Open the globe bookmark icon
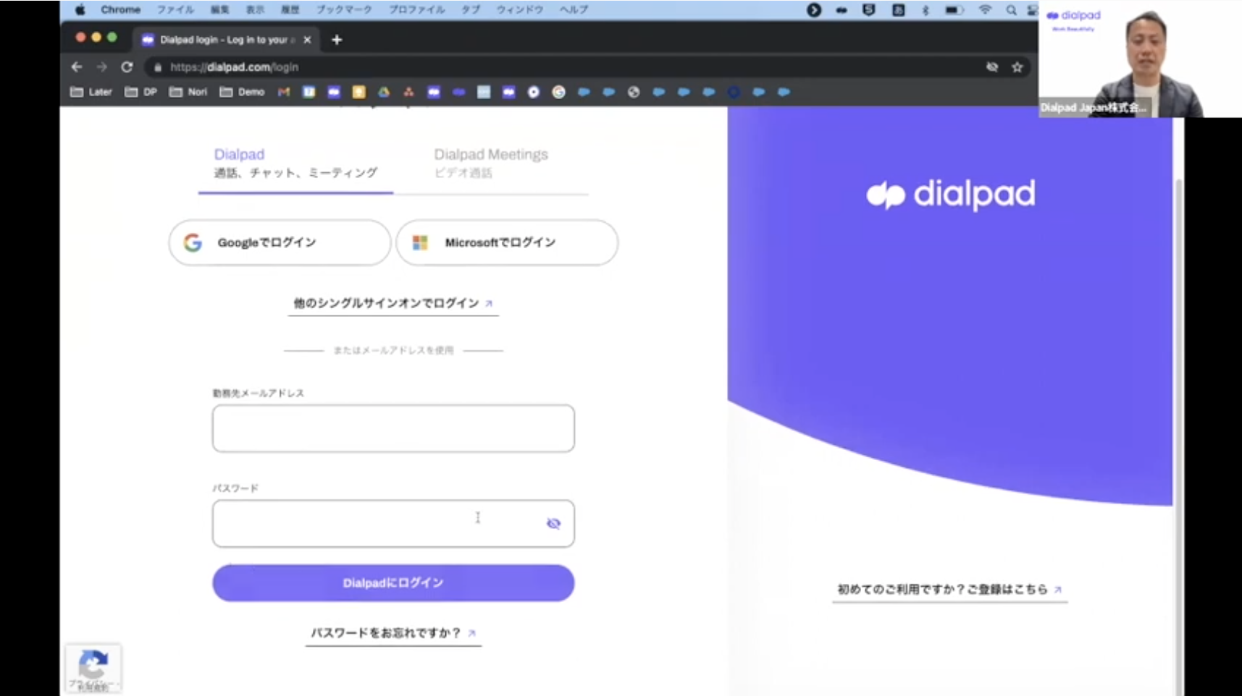The width and height of the screenshot is (1242, 696). 634,92
